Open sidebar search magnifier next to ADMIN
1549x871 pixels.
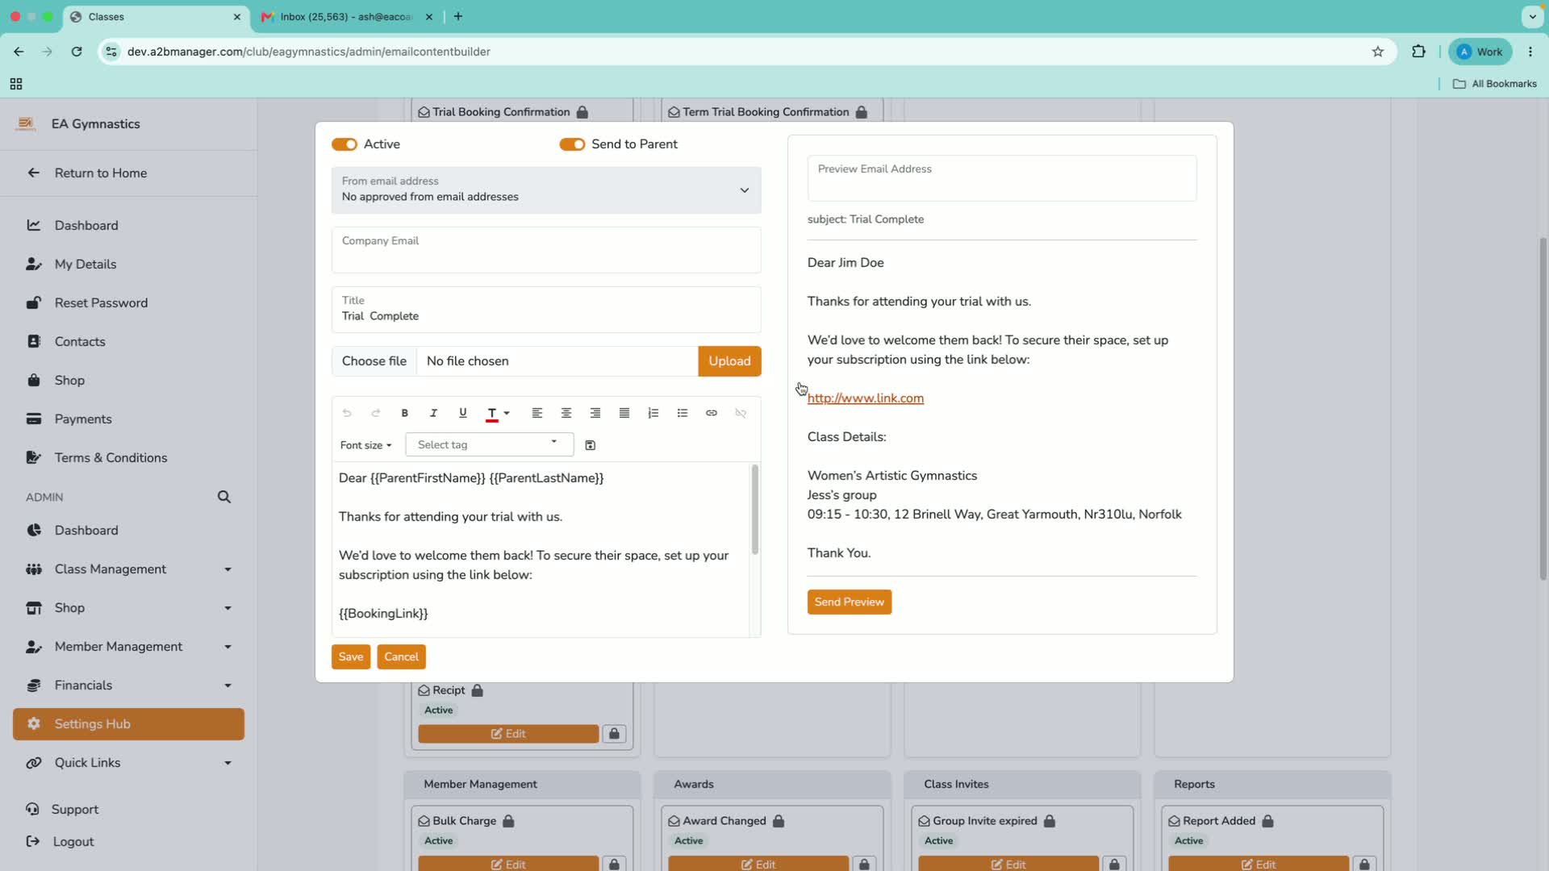(x=224, y=497)
